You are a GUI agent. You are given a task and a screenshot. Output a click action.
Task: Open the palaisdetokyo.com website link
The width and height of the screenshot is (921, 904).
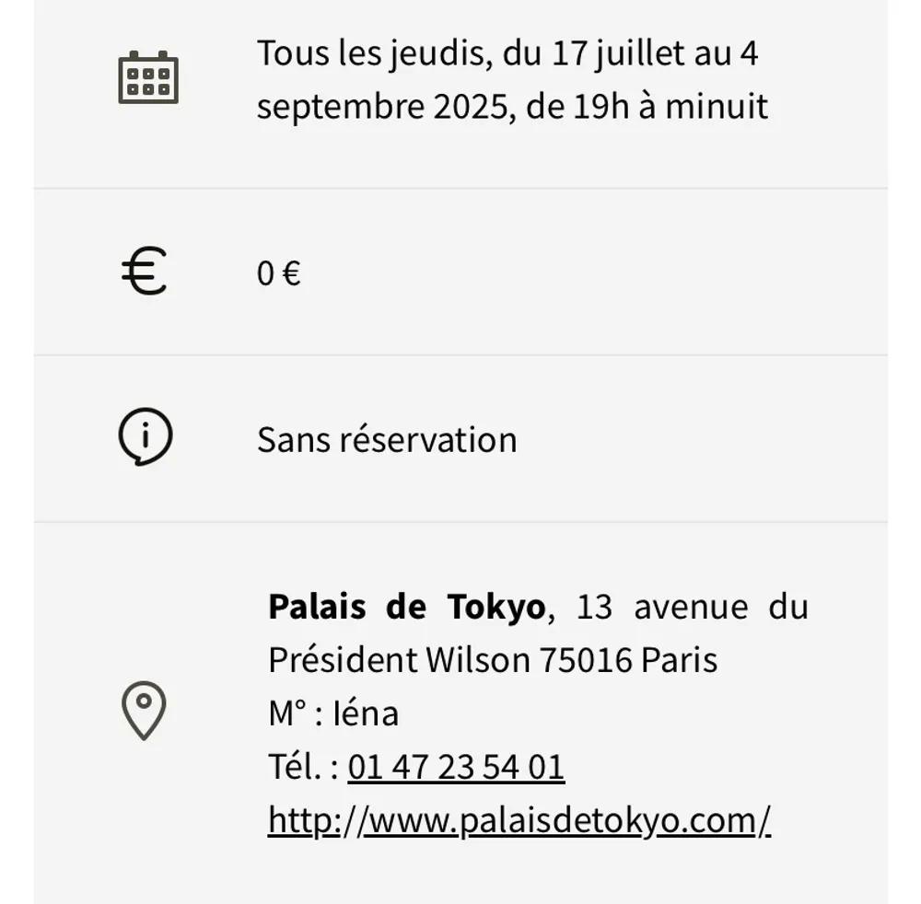[x=519, y=820]
